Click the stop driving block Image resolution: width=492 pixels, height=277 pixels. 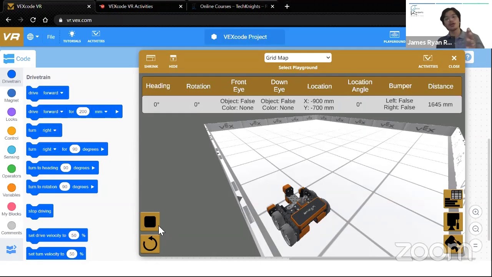(40, 211)
